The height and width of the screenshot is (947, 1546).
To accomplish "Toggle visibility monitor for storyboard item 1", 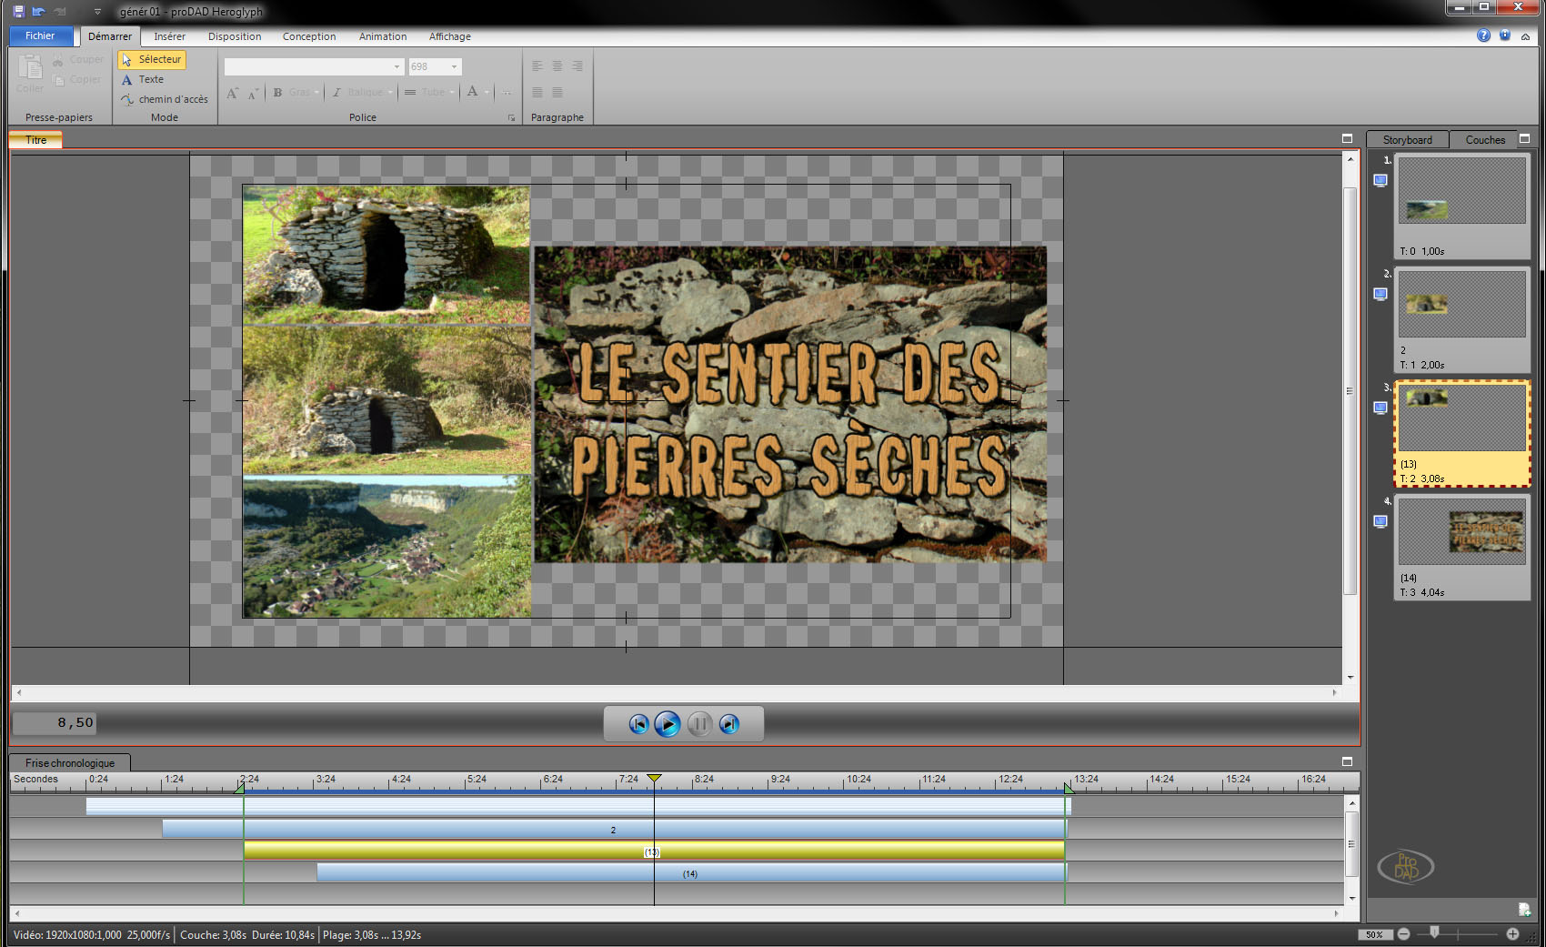I will coord(1380,180).
